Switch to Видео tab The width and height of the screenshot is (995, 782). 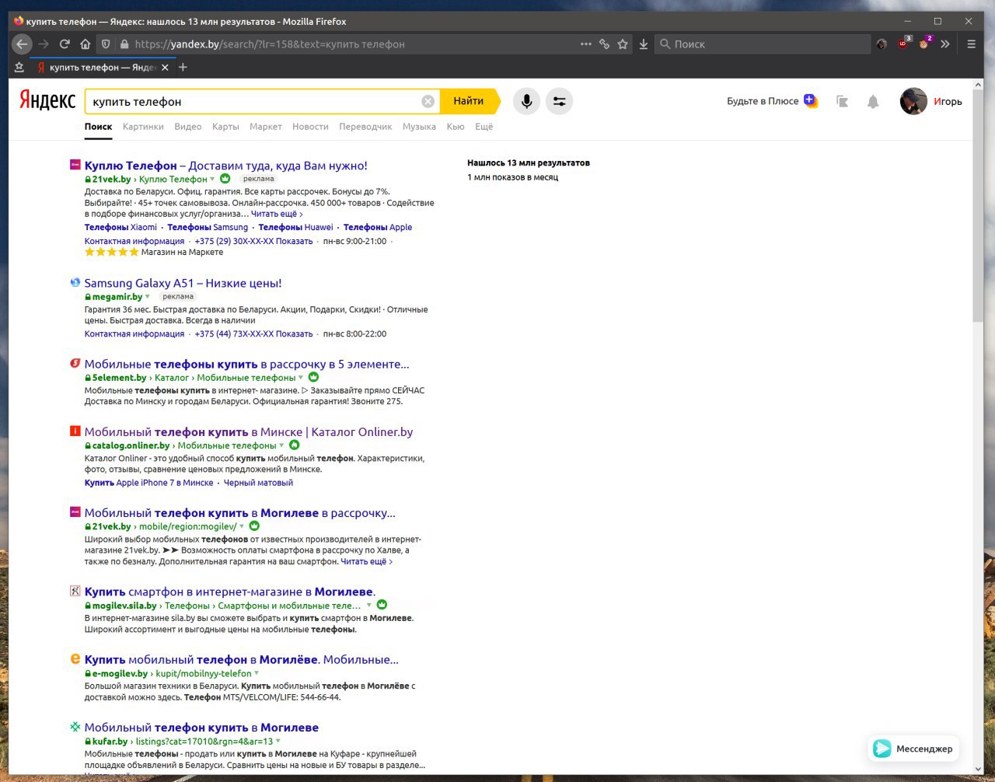click(188, 127)
